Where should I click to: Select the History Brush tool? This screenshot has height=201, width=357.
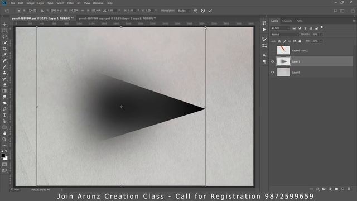[4, 79]
